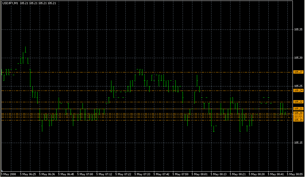This screenshot has height=177, width=305.
Task: Click the '5 May 08:13' time label
Action: tap(219, 174)
